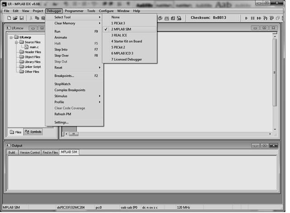Click dsPIC33FJ32MC204 in status bar
The height and width of the screenshot is (213, 290).
[x=71, y=208]
